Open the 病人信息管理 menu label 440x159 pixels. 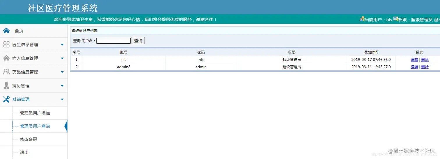coord(25,58)
